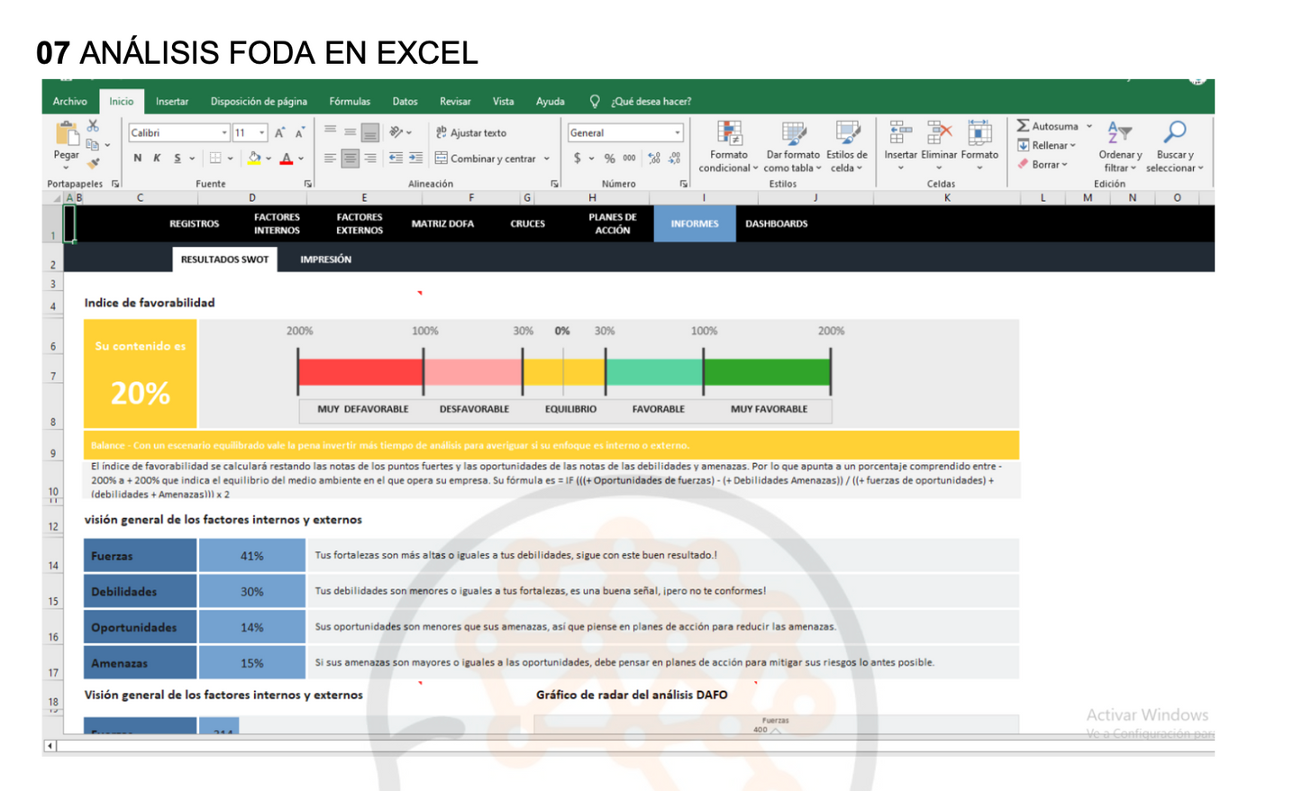Click the Autosuma sigma icon

click(1024, 126)
